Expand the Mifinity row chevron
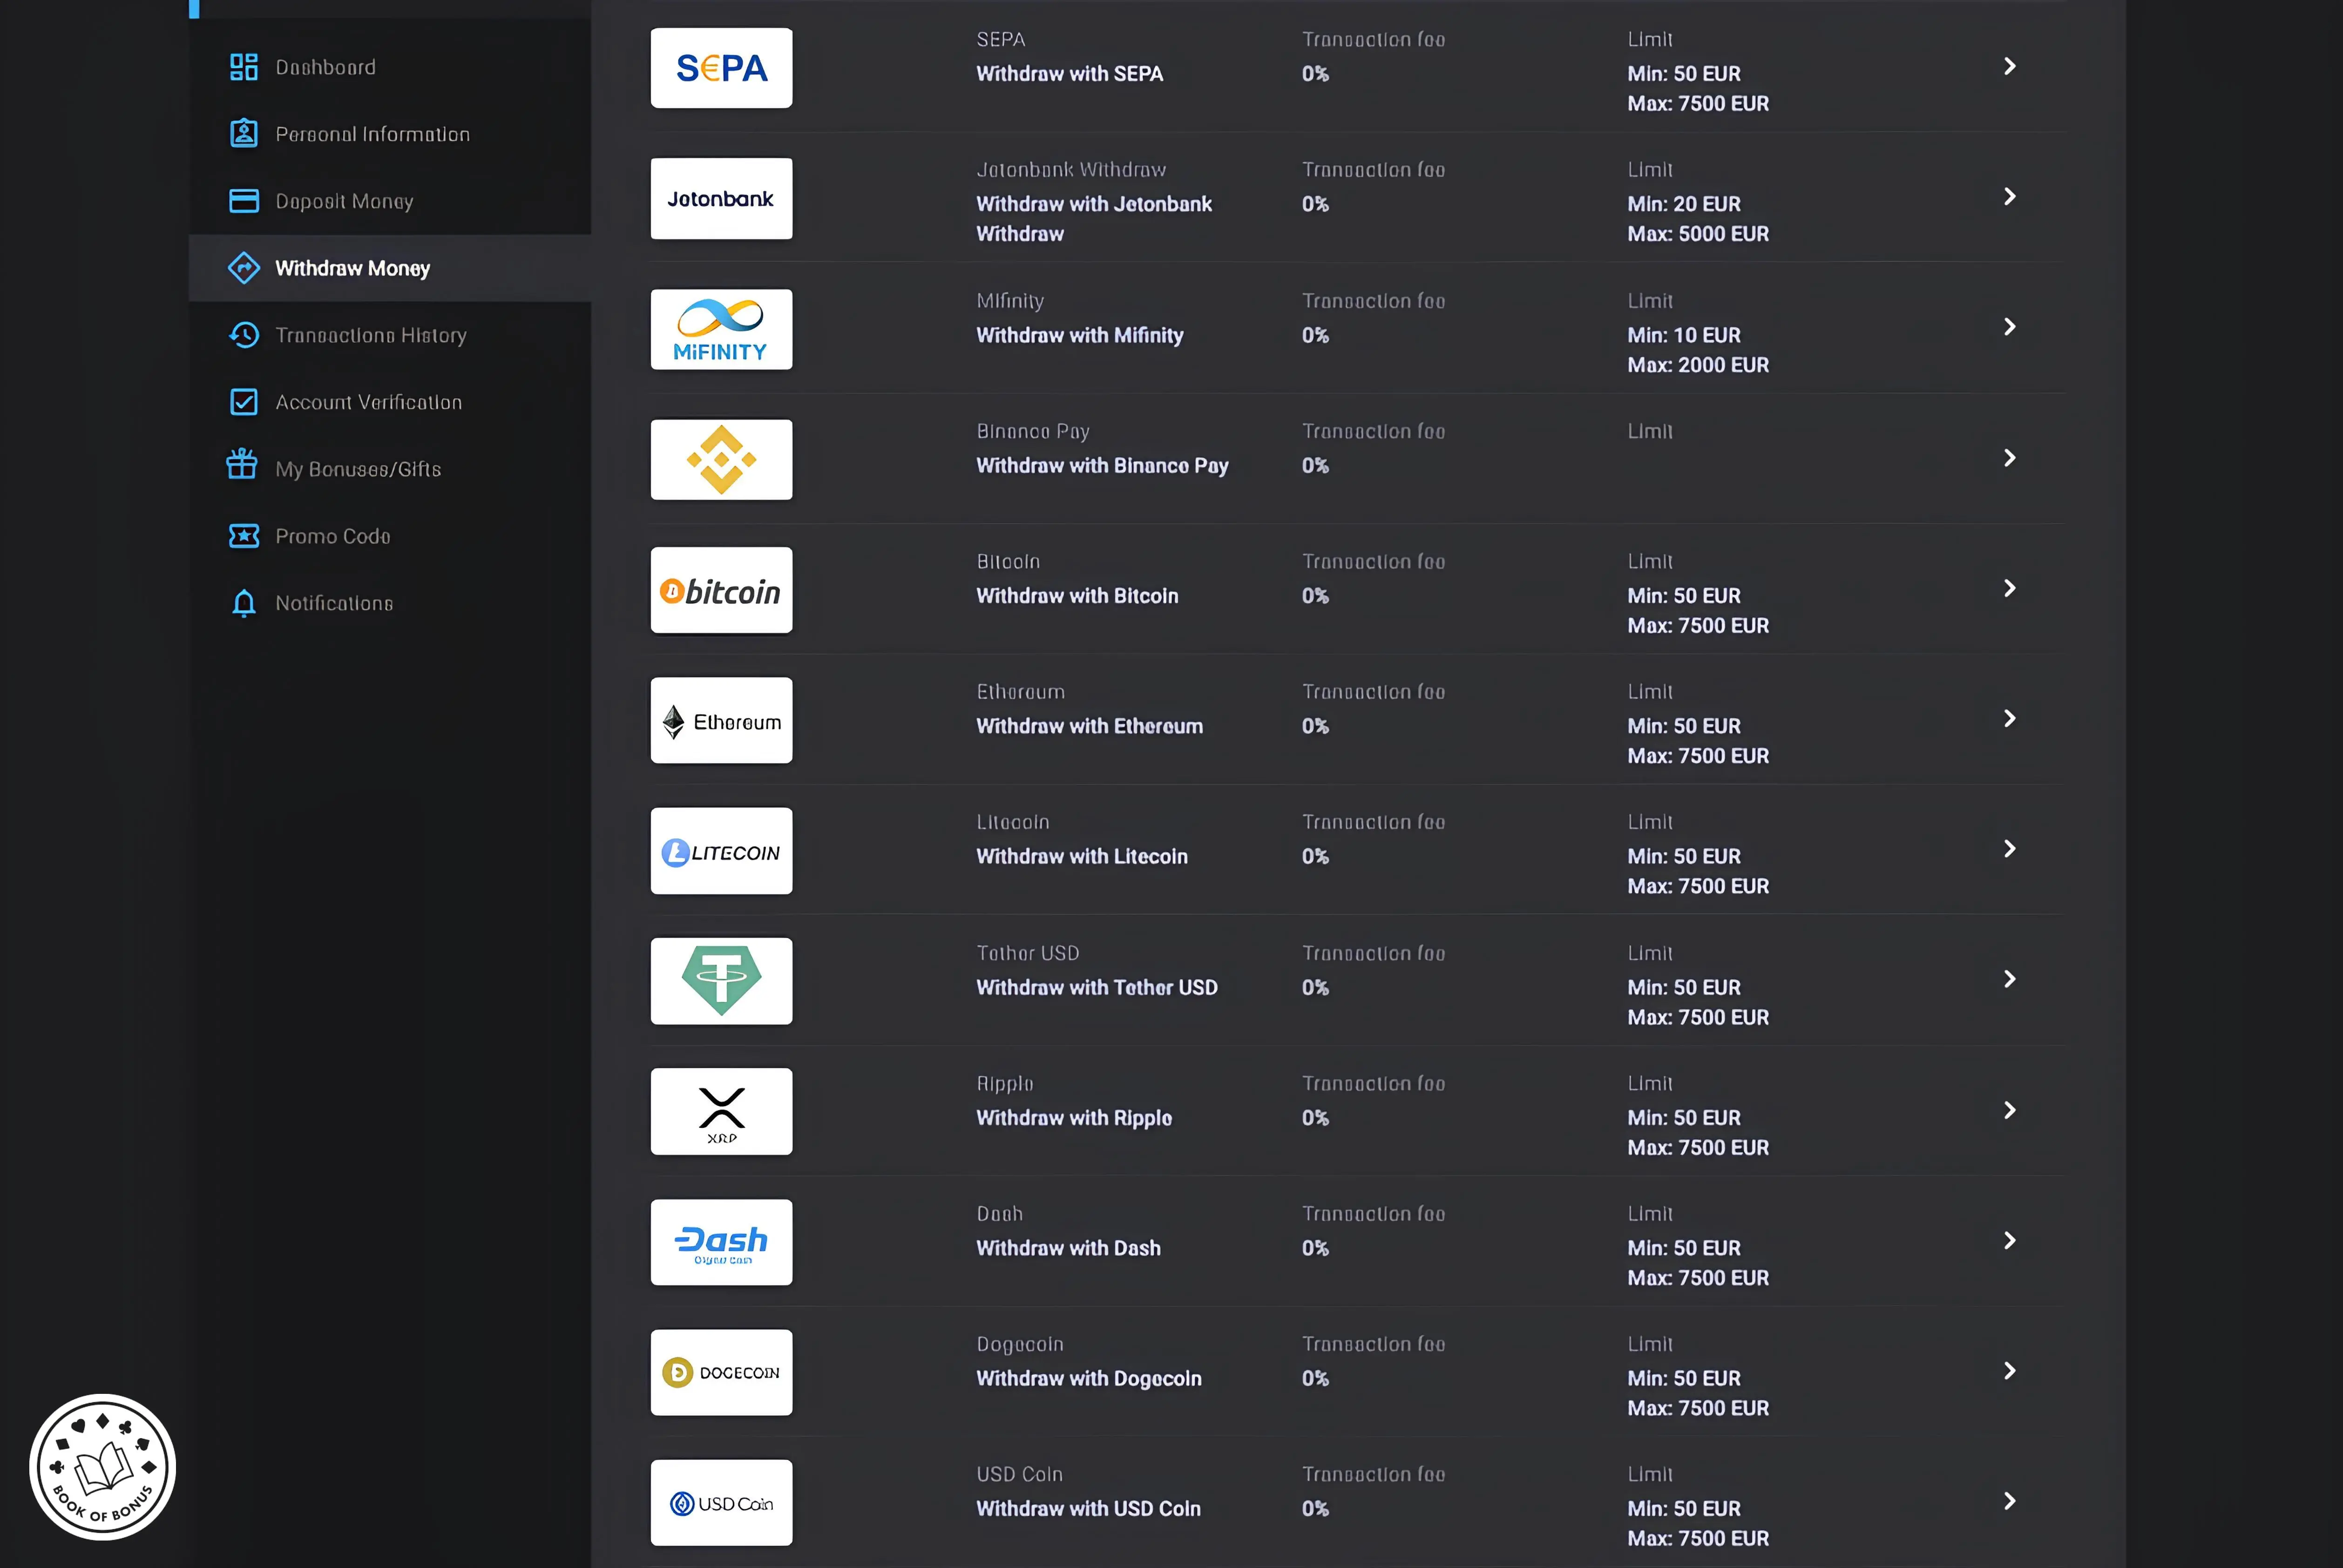The height and width of the screenshot is (1568, 2343). click(x=2009, y=326)
